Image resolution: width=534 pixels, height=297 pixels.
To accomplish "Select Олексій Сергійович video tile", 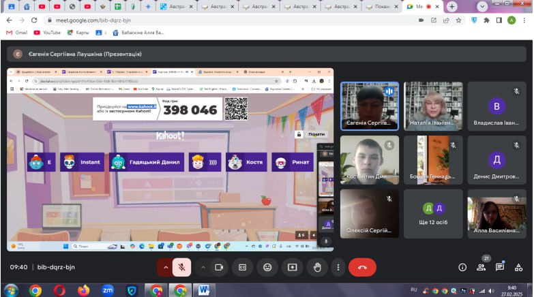I will [370, 214].
